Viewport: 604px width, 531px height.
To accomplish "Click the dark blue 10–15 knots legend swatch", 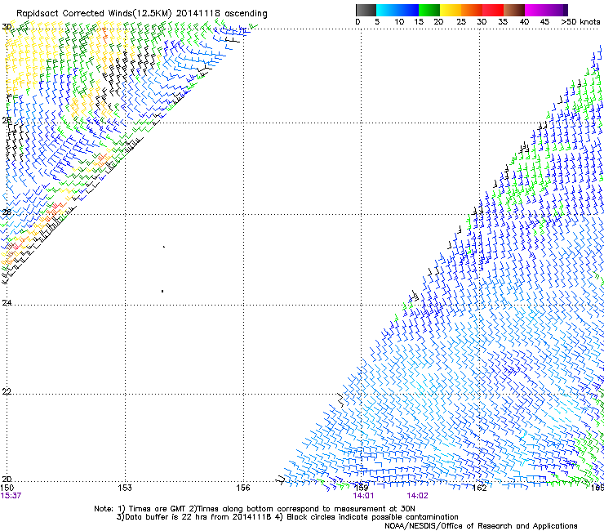I will tap(408, 10).
